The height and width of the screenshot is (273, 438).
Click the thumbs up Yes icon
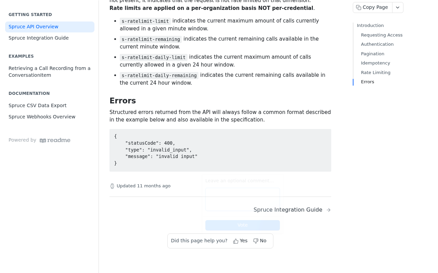click(236, 241)
